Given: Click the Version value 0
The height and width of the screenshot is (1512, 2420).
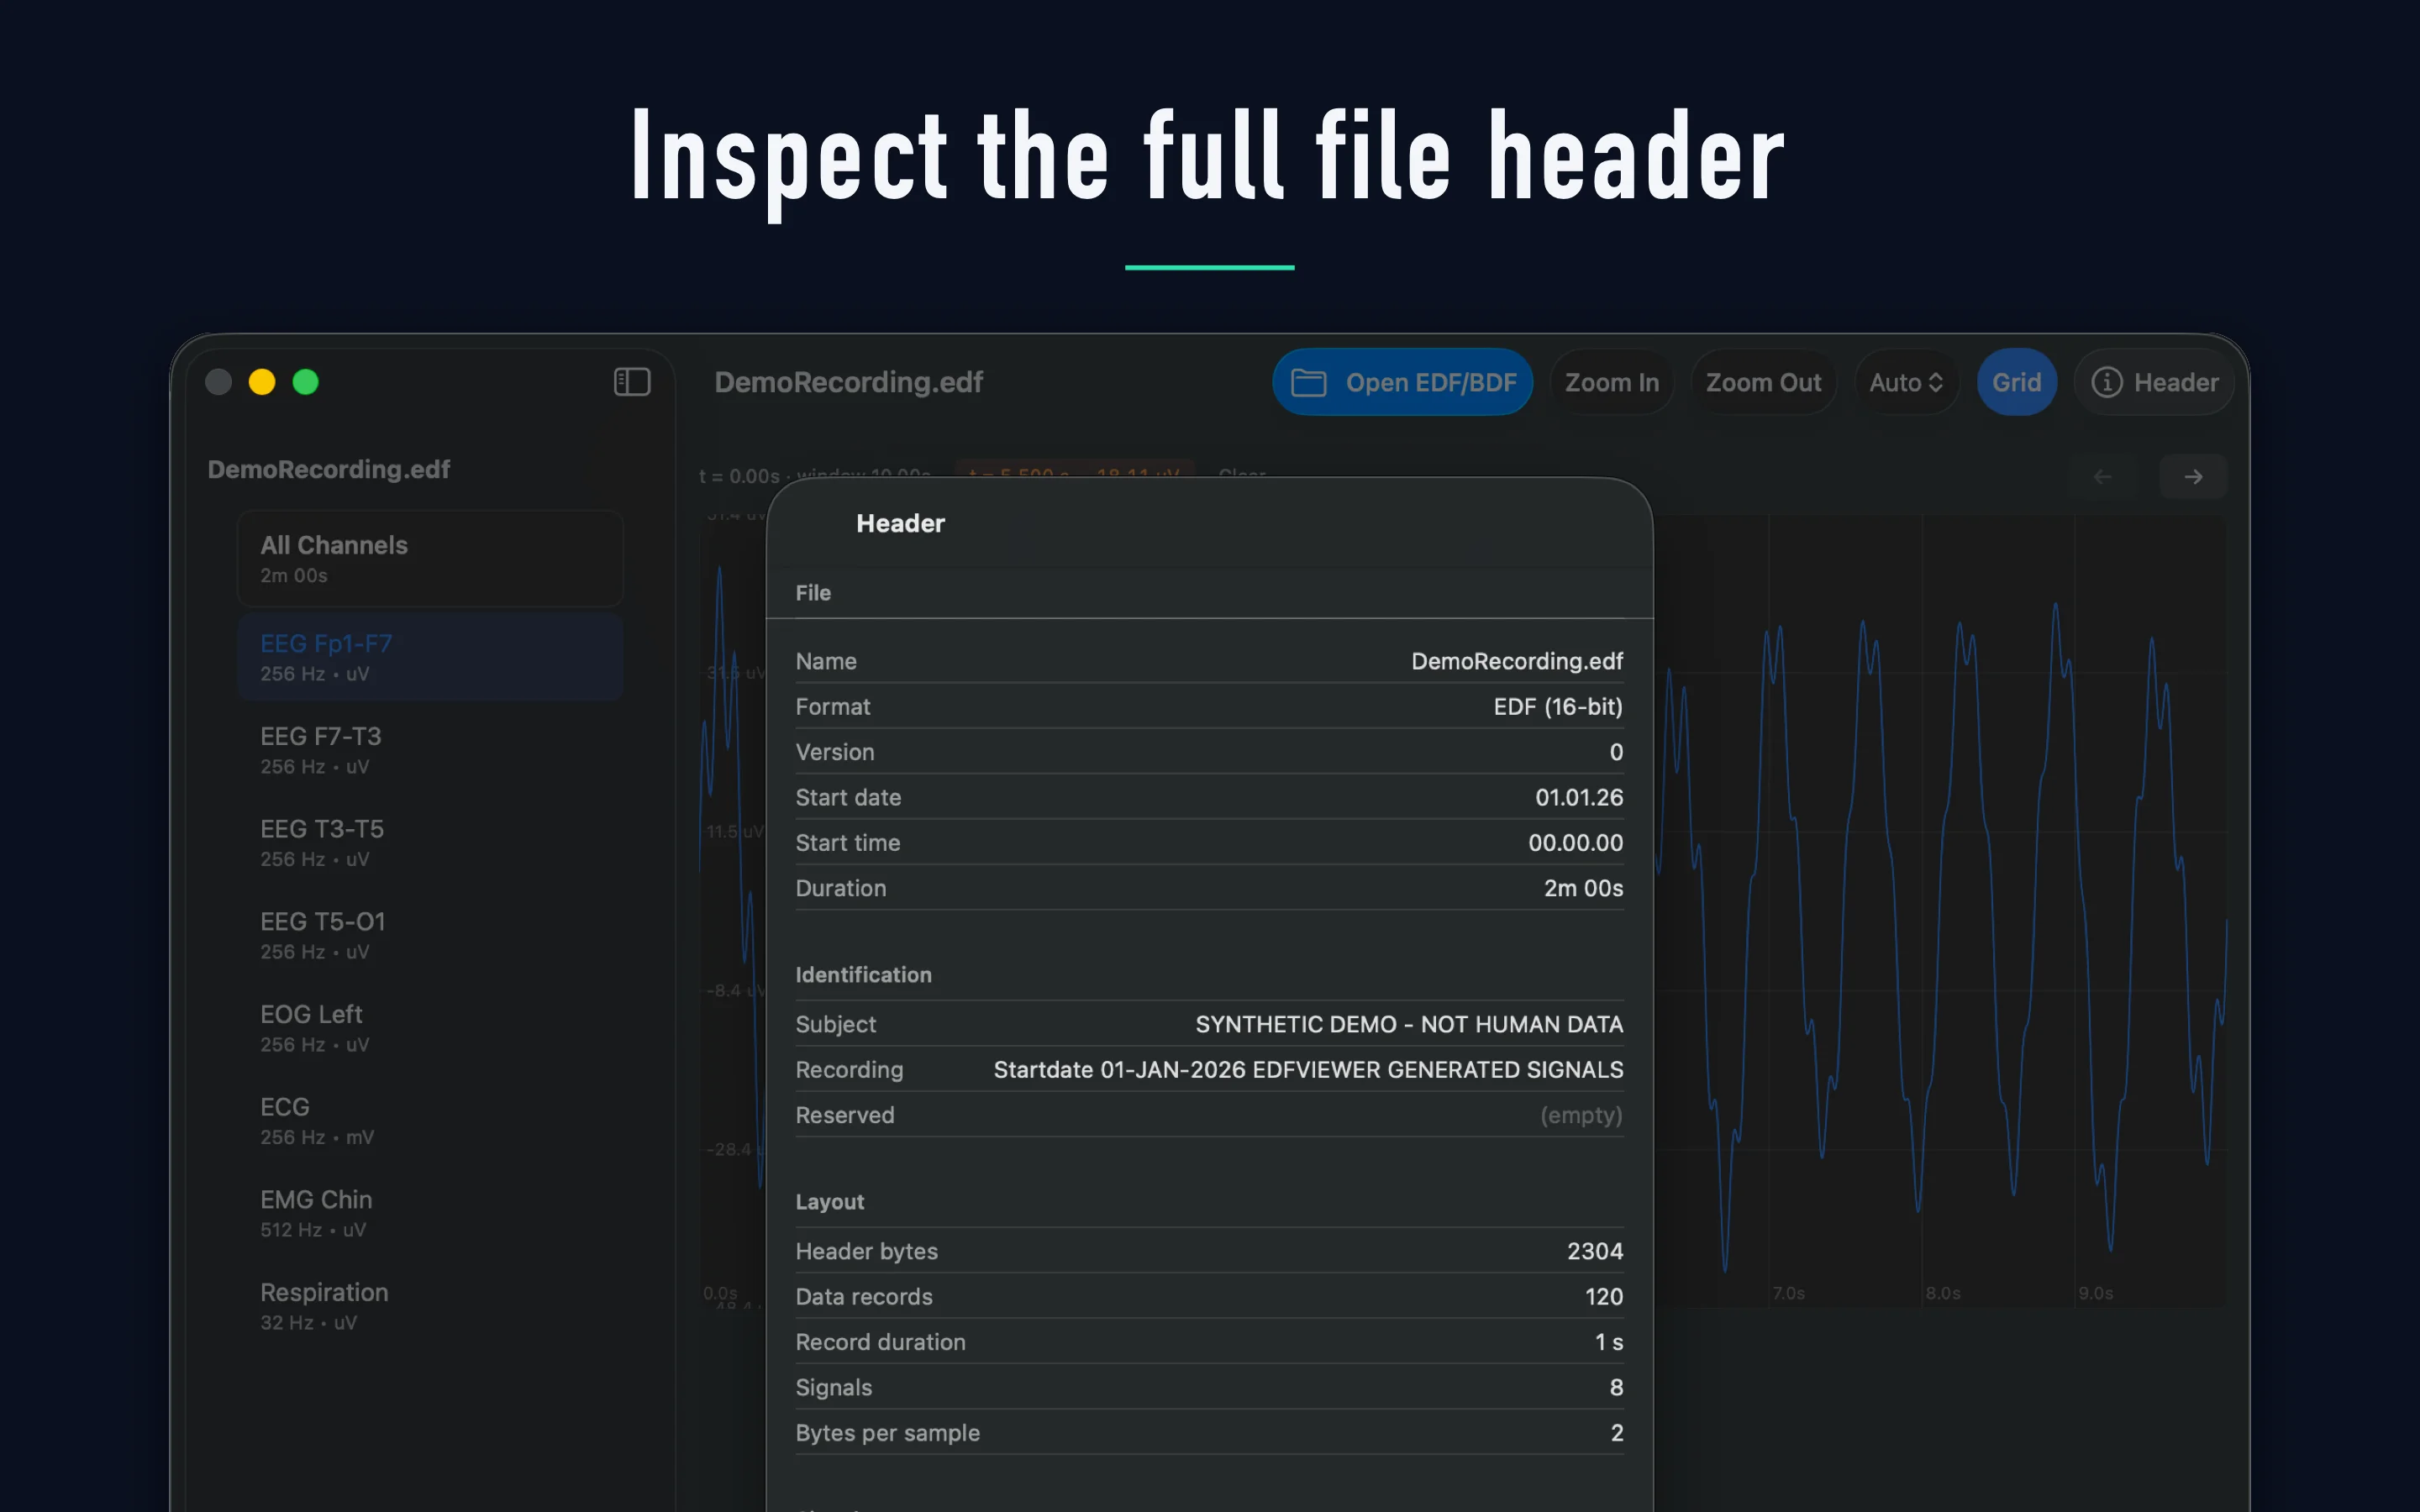Looking at the screenshot, I should tap(1616, 752).
